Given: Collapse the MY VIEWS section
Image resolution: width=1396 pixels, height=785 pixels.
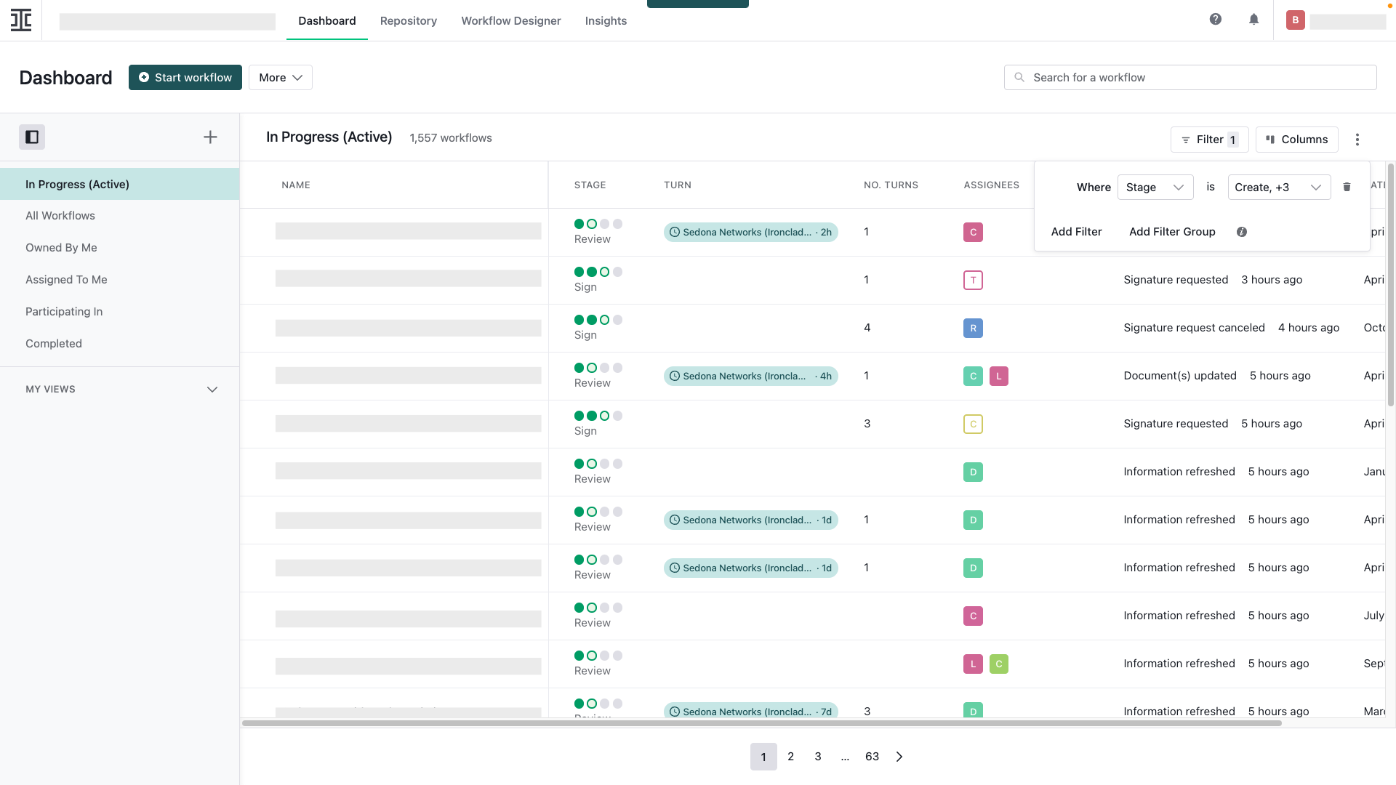Looking at the screenshot, I should (212, 390).
